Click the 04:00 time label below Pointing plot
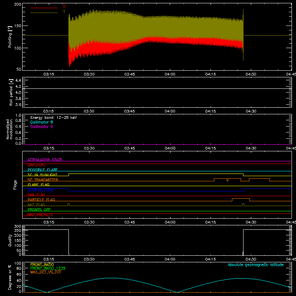The image size is (296, 296). (170, 74)
